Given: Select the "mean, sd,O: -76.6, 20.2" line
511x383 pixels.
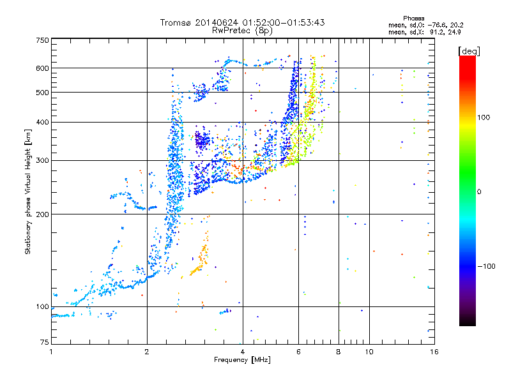Looking at the screenshot, I should click(425, 25).
